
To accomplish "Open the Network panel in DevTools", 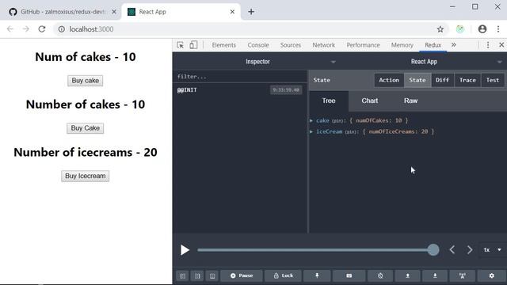I will (x=324, y=45).
